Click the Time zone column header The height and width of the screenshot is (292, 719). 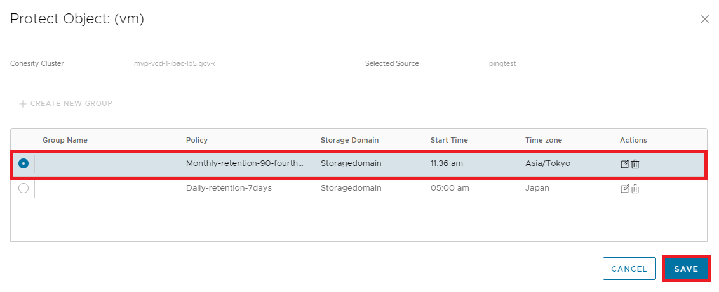click(x=544, y=140)
